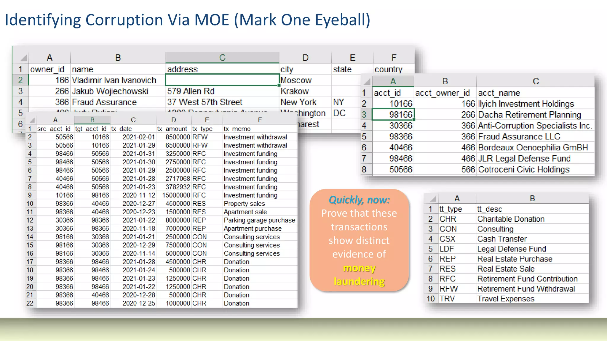Viewport: 607px width, 341px height.
Task: Click the 'Charitable Donation' description cell
Action: (532, 219)
